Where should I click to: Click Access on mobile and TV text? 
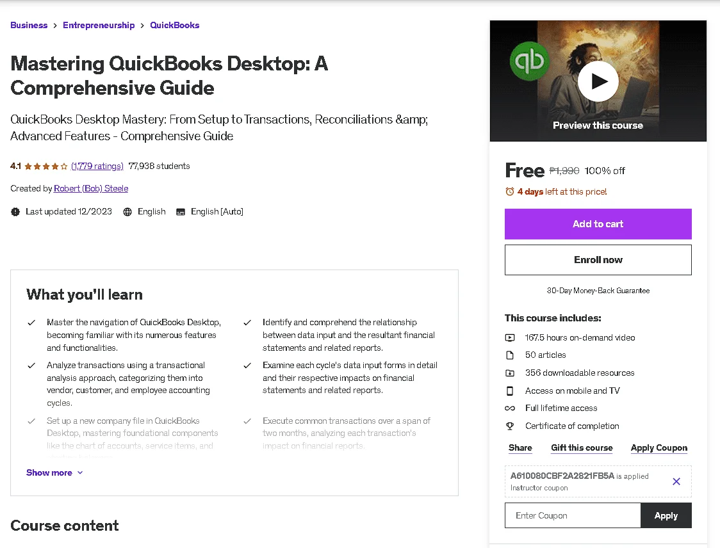coord(573,391)
